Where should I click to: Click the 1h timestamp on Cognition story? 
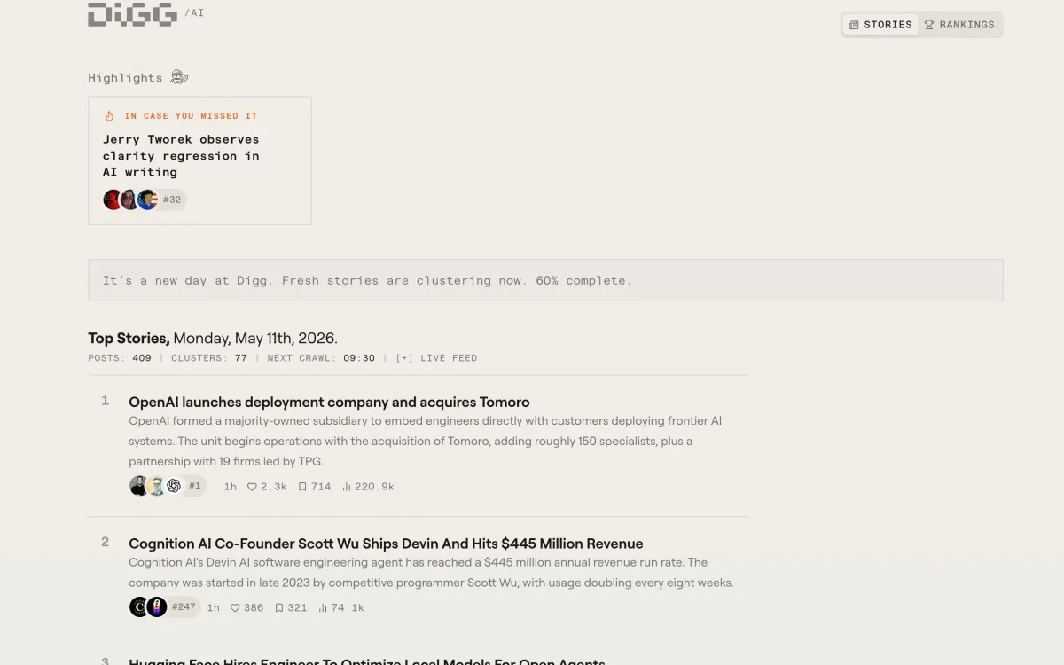214,608
